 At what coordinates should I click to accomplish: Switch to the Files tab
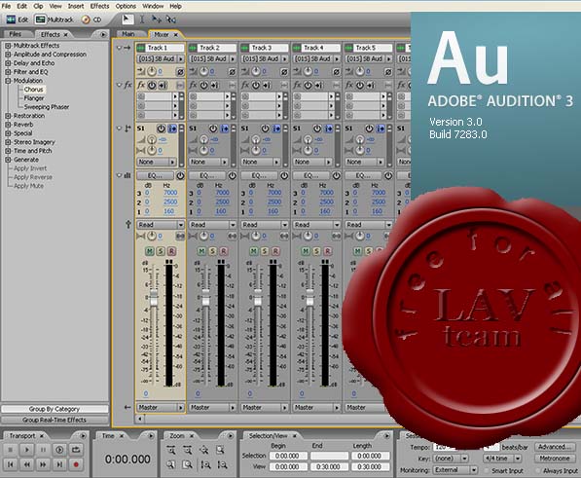(x=16, y=34)
